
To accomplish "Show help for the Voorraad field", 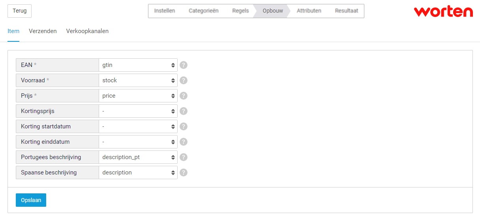I will (184, 80).
